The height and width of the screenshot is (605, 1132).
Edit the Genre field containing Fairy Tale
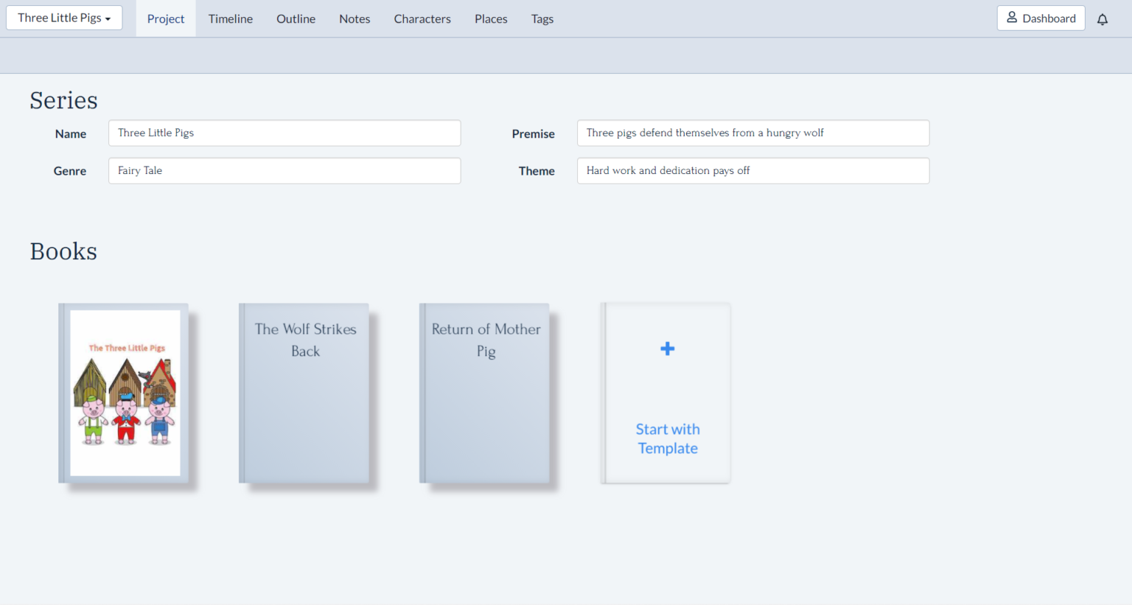[284, 171]
